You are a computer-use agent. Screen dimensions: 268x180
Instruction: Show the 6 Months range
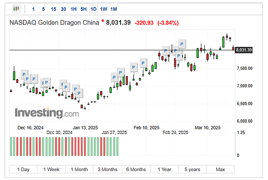tap(136, 169)
